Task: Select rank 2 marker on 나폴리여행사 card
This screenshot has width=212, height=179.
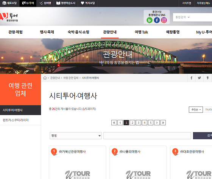Action: tap(115, 152)
